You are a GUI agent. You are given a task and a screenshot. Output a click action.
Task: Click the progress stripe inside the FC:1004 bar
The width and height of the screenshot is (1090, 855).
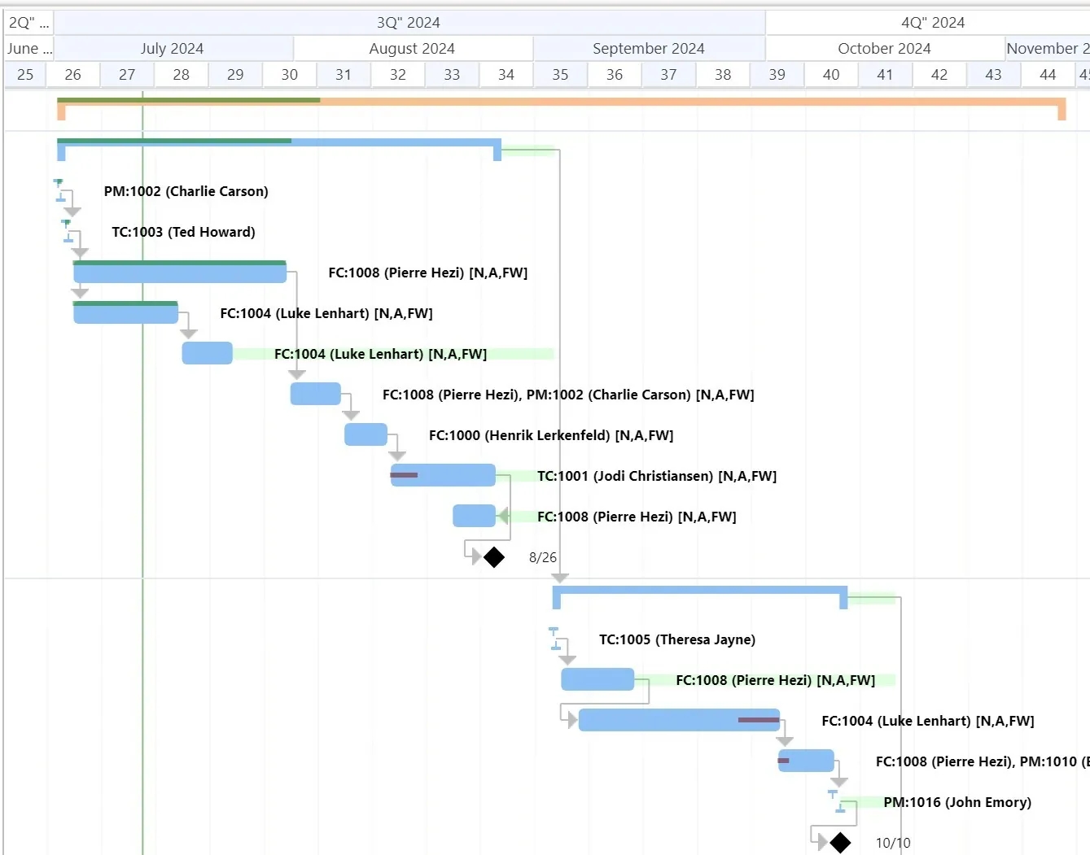pos(757,720)
